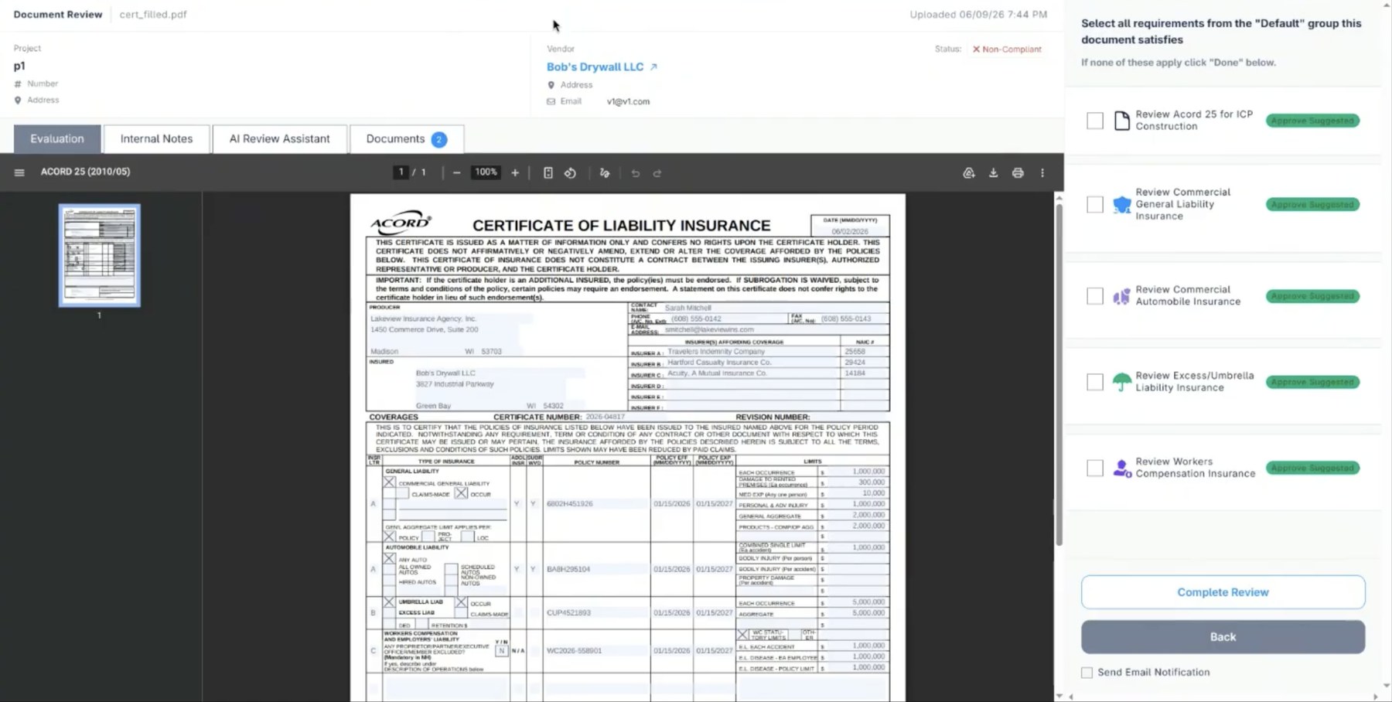Check Review Commercial Automobile Insurance
Screen dimensions: 1392x702
(x=1095, y=296)
